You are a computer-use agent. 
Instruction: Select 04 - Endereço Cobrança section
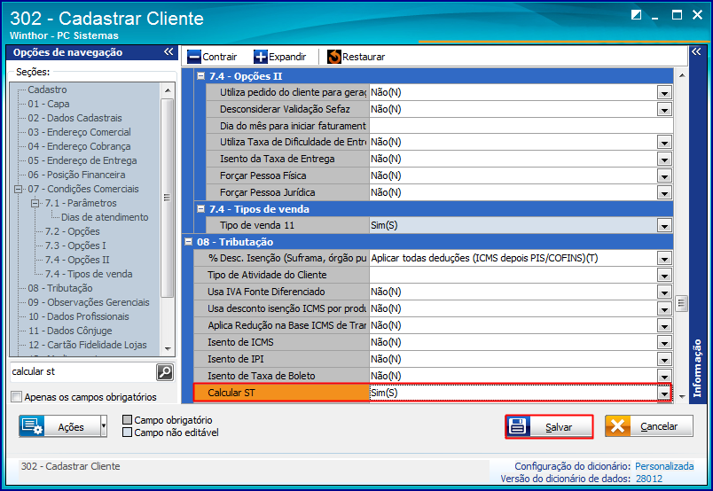click(80, 146)
